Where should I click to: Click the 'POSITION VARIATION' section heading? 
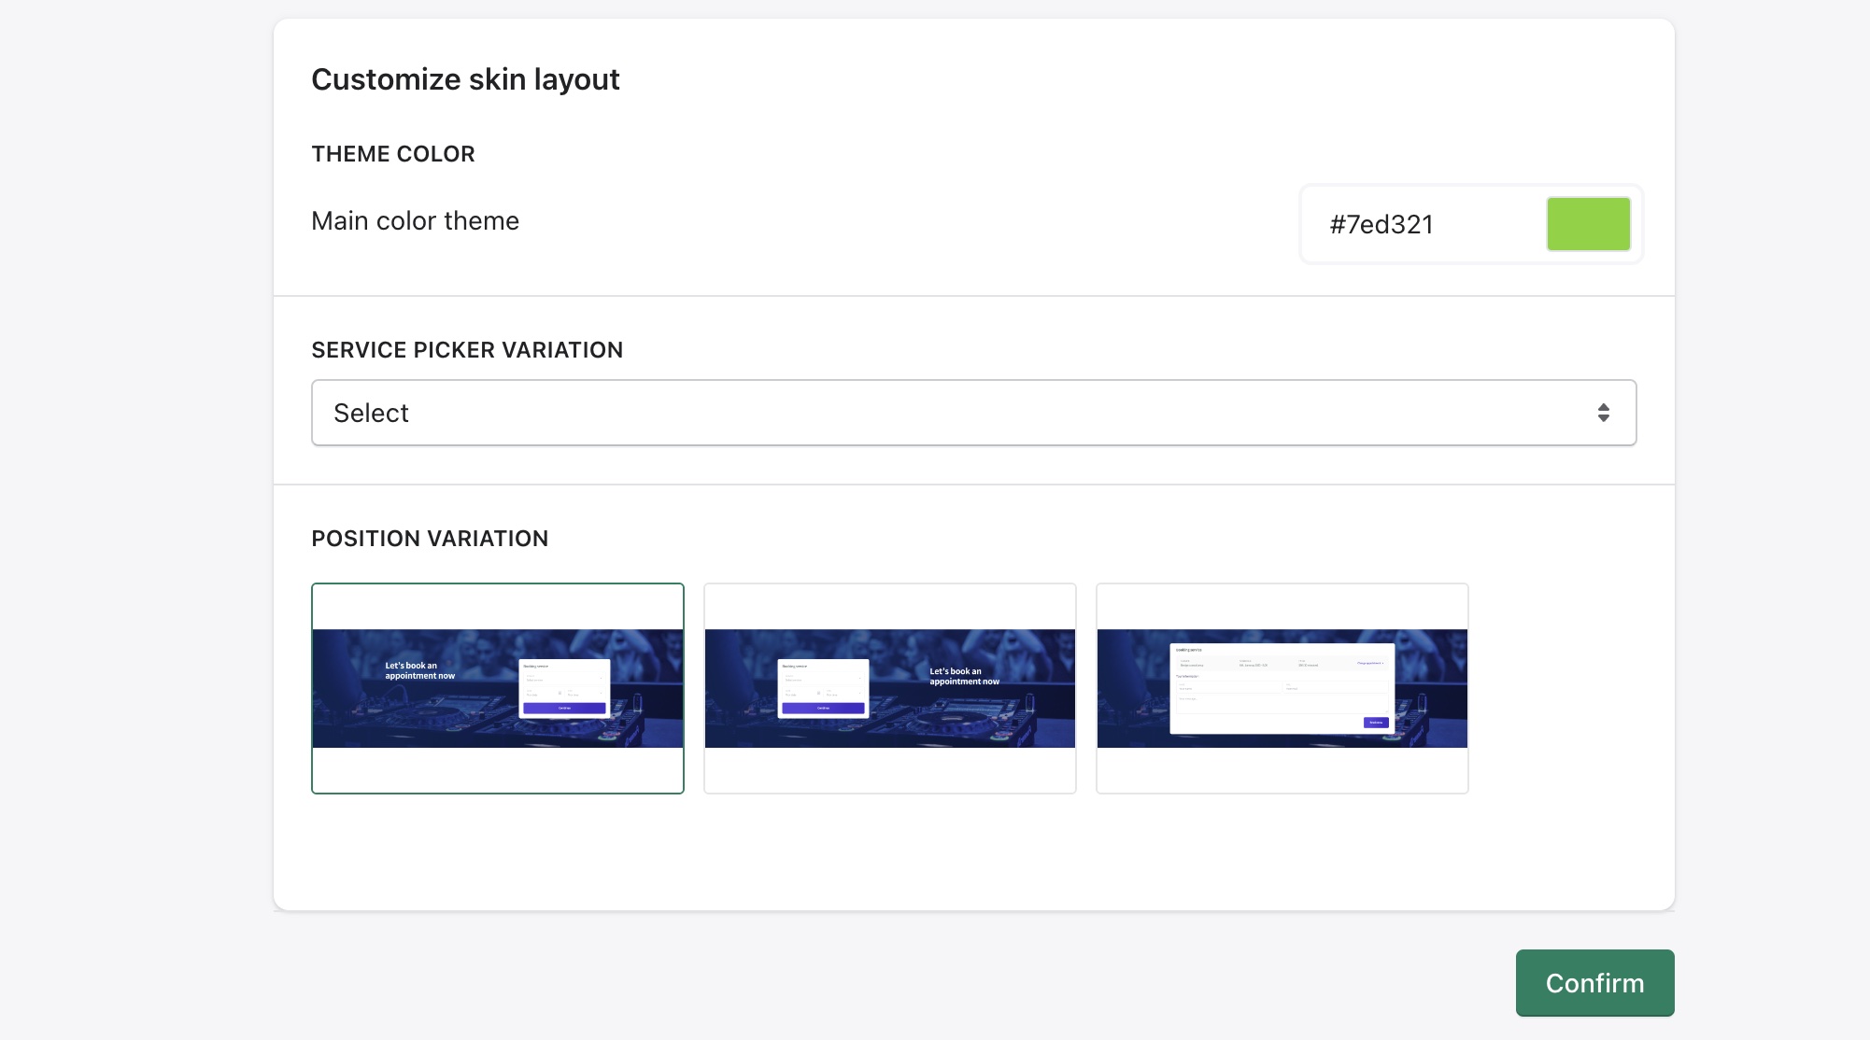pos(430,539)
